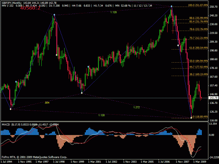Viewport: 219px width, 164px height.
Task: Select the 0.0 118.80-MN base level label
Action: [x=199, y=116]
